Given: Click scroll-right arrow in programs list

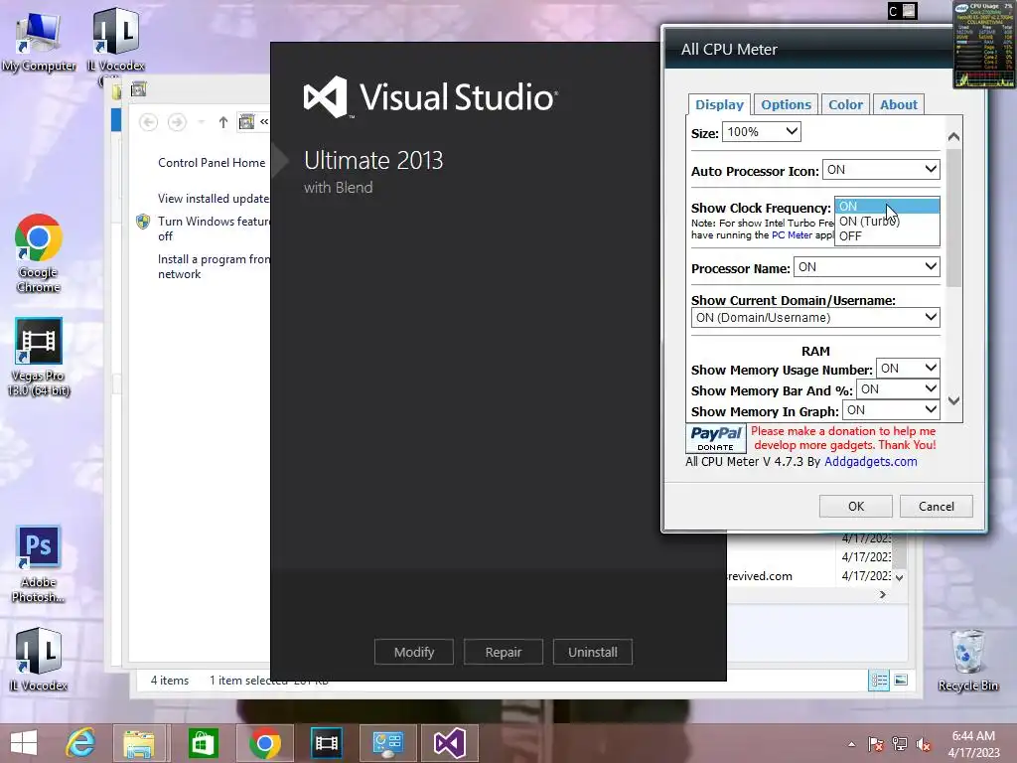Looking at the screenshot, I should [x=882, y=594].
